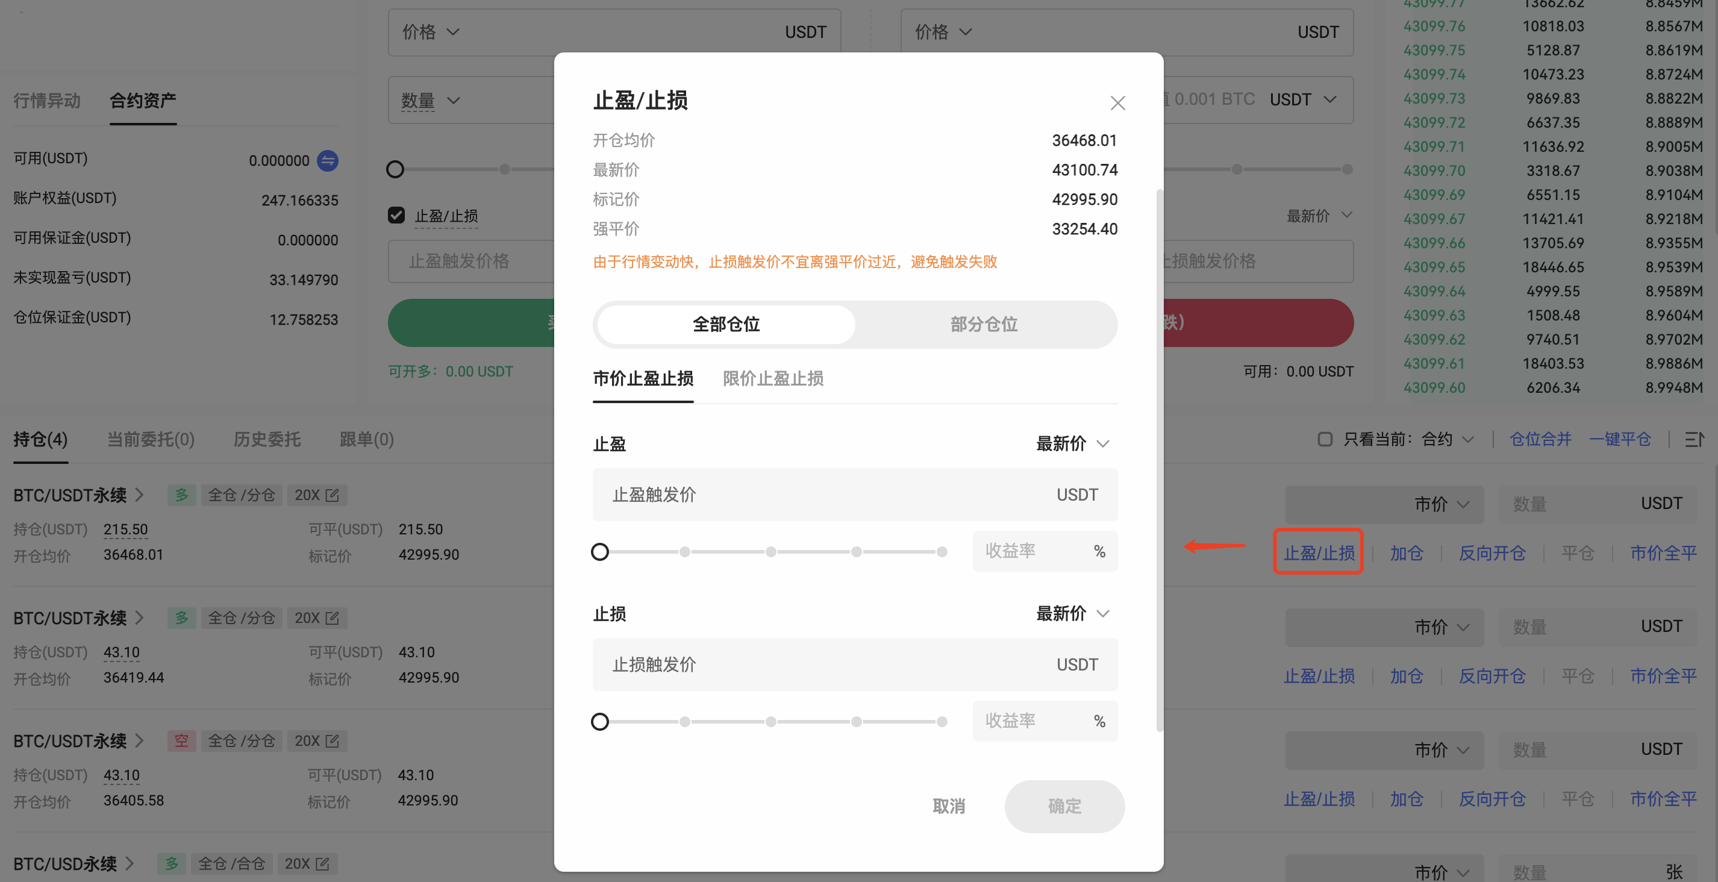Switch to 行情异动 tab
1718x882 pixels.
[x=47, y=101]
